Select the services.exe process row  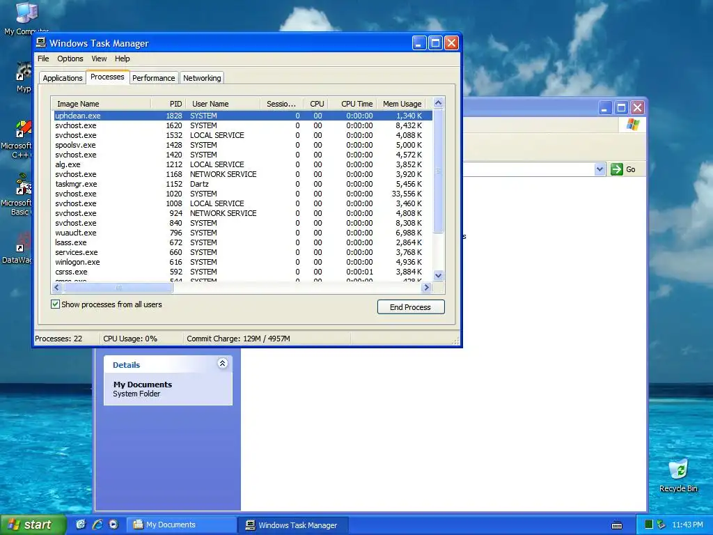[x=242, y=252]
